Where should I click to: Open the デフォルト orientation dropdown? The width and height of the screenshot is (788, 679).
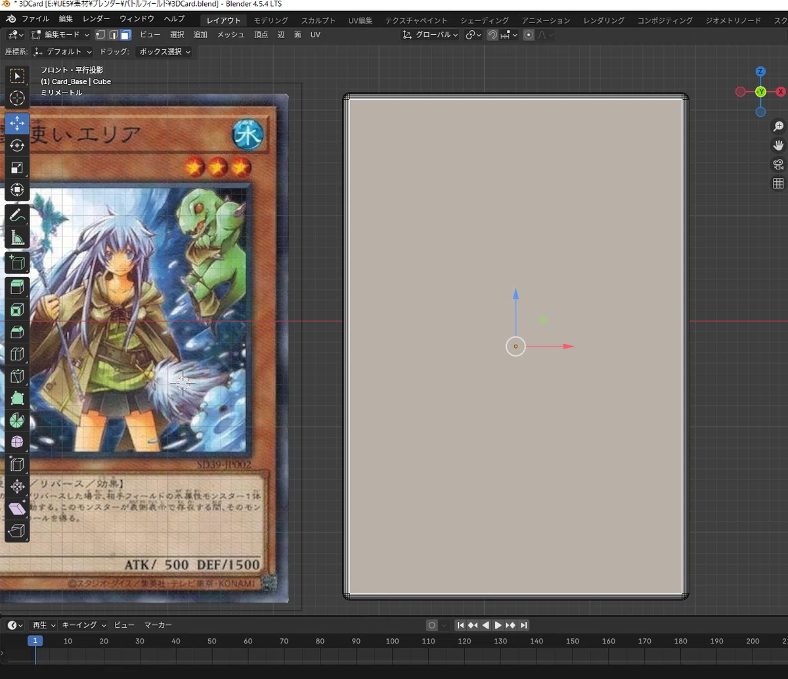[63, 51]
